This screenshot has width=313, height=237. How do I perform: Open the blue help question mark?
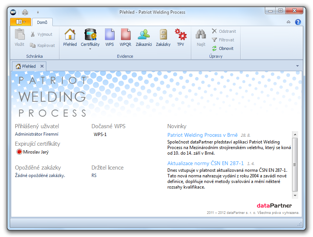pyautogui.click(x=298, y=22)
